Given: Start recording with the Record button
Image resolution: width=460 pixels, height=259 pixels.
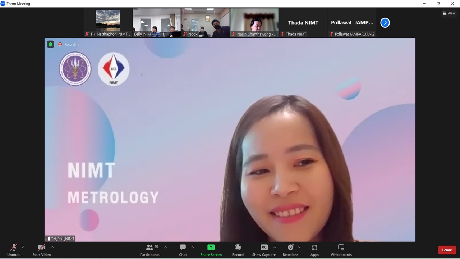Looking at the screenshot, I should click(238, 250).
